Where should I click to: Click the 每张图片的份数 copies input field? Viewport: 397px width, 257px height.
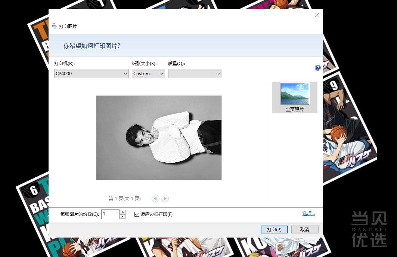[x=111, y=214]
